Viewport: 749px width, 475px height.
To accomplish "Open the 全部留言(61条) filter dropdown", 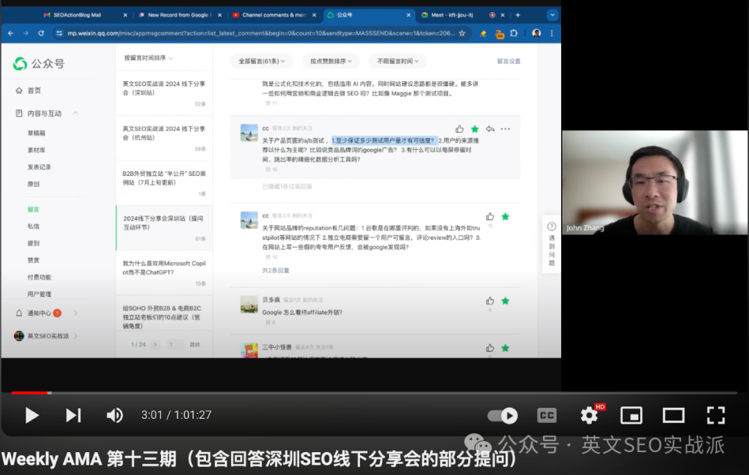I will [261, 61].
